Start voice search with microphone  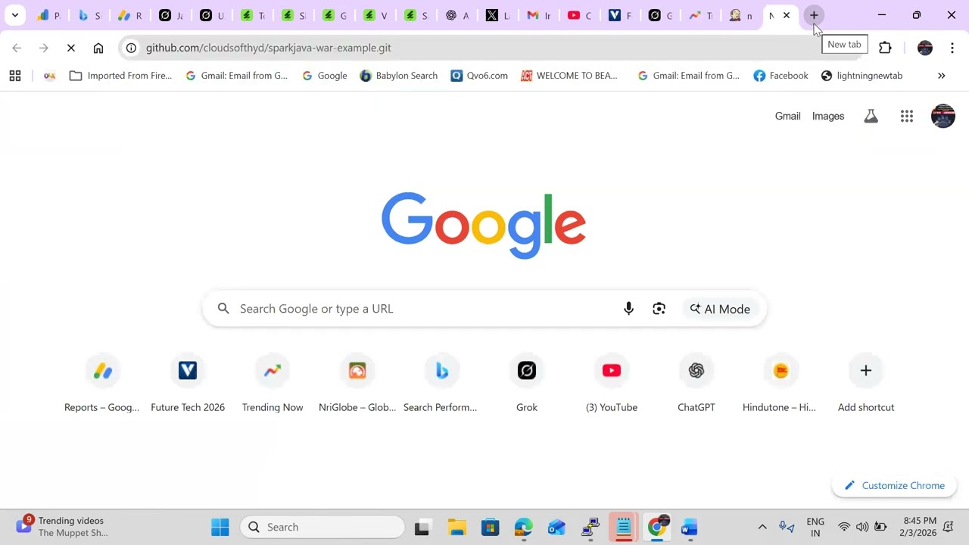click(628, 309)
